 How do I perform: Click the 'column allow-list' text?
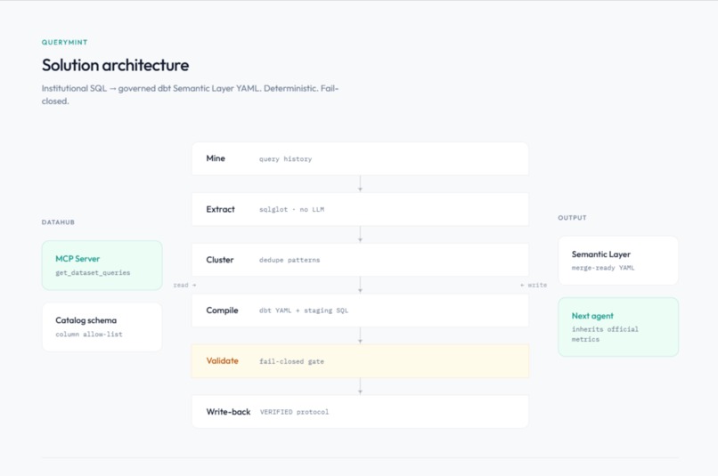pyautogui.click(x=89, y=335)
